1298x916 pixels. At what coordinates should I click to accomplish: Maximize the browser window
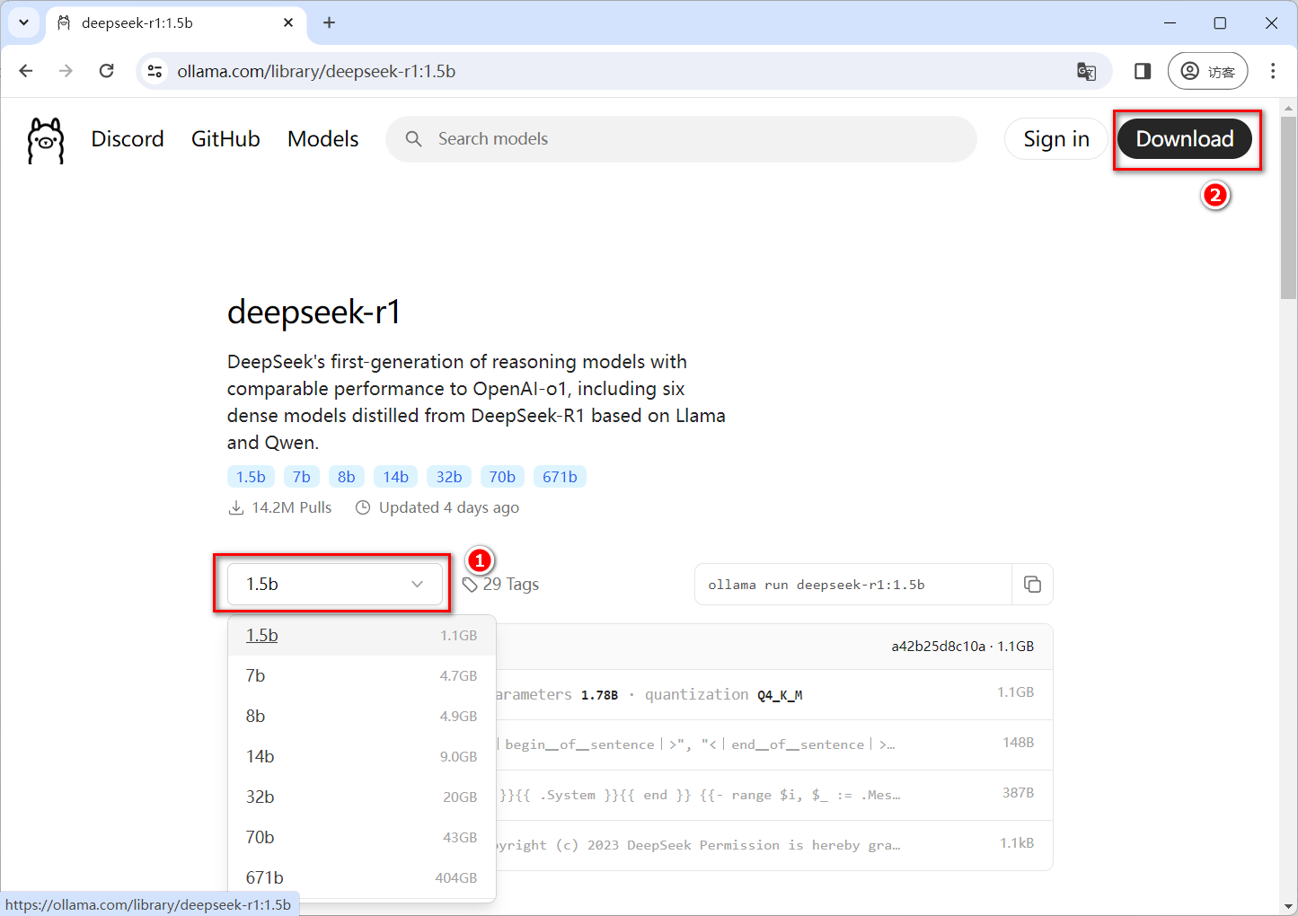click(1220, 23)
